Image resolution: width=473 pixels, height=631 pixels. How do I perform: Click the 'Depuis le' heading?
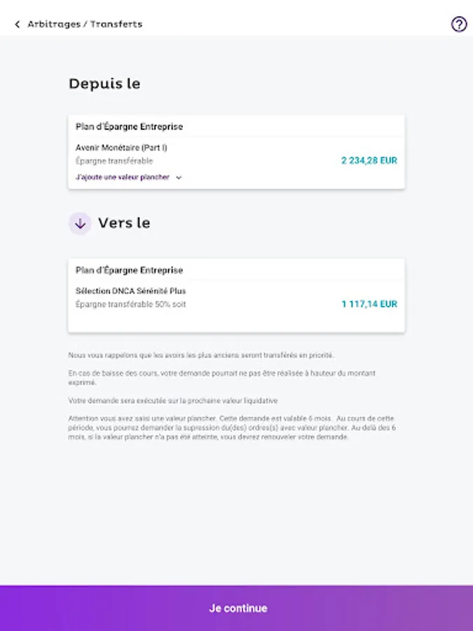click(x=104, y=84)
